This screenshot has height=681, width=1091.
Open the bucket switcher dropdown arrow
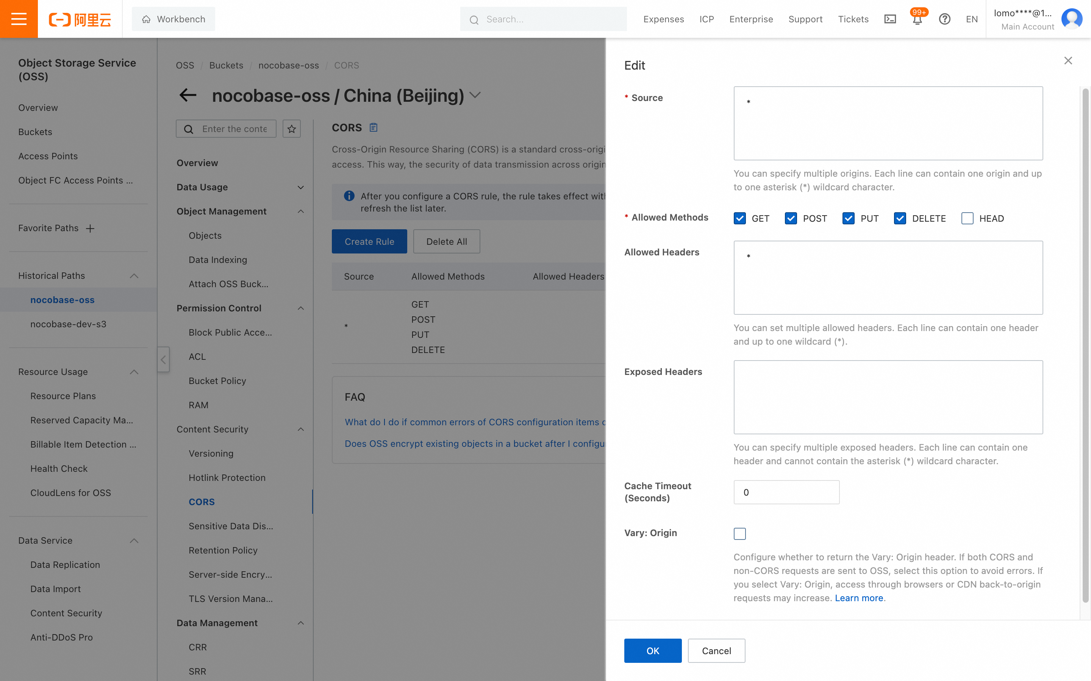tap(475, 95)
